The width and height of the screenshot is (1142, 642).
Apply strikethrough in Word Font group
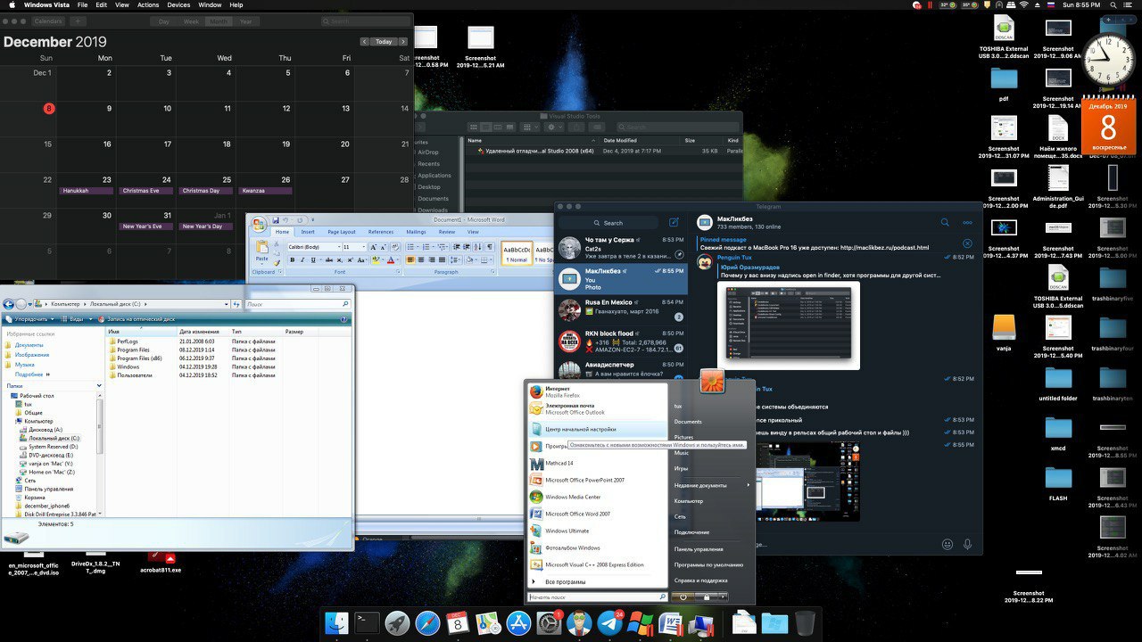coord(329,259)
